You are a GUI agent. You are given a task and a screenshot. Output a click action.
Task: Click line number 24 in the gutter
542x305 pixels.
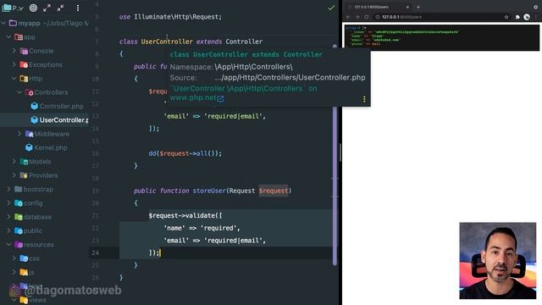96,252
